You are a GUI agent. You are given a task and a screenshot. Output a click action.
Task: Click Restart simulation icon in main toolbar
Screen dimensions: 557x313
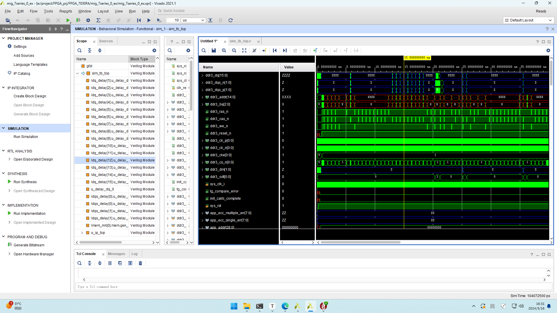pos(139,20)
